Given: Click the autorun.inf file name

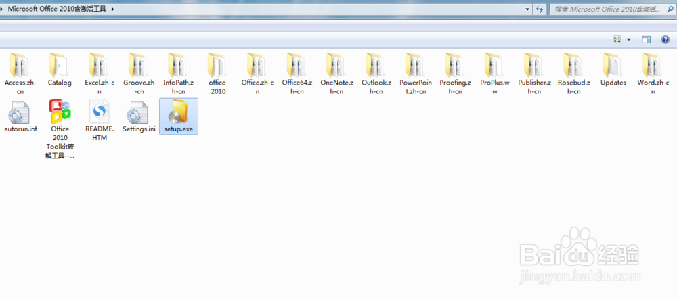Looking at the screenshot, I should 20,129.
